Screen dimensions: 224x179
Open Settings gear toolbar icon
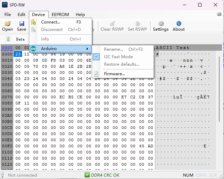[x=161, y=23]
